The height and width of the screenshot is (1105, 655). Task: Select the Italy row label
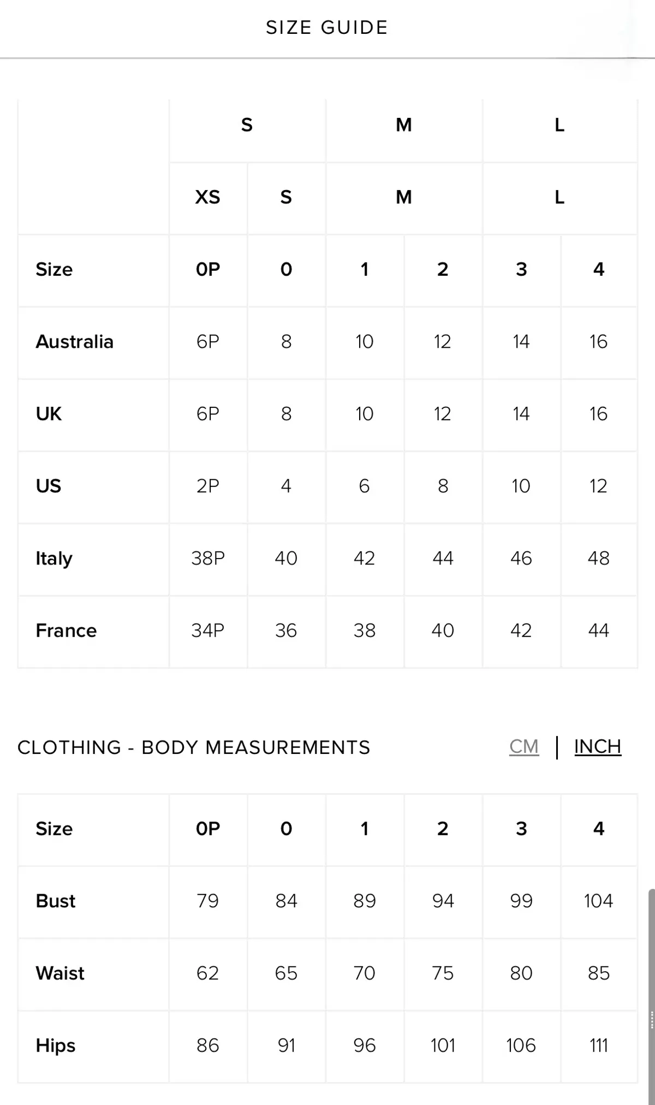pyautogui.click(x=54, y=559)
